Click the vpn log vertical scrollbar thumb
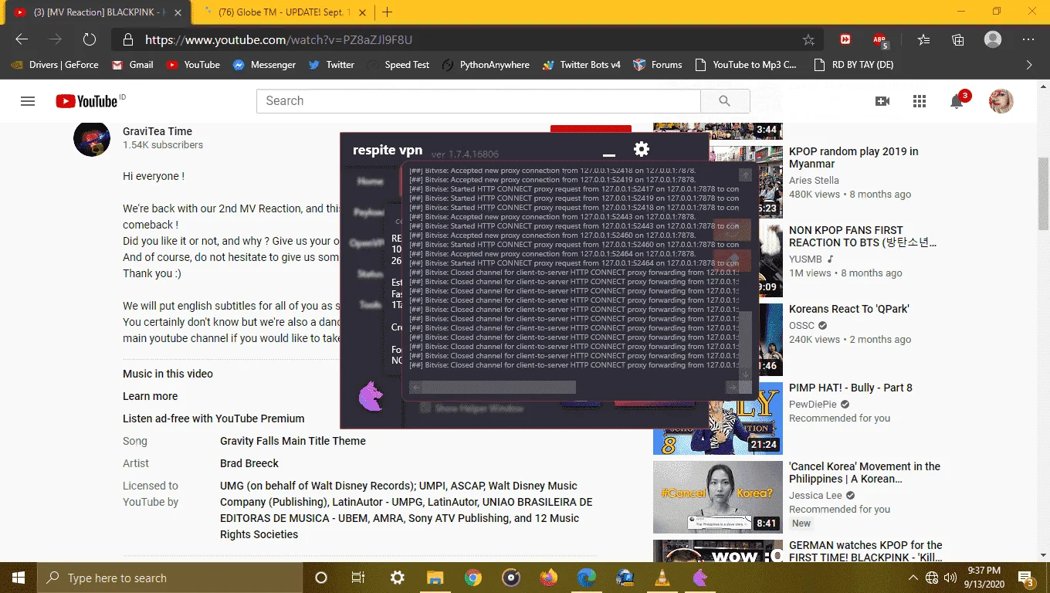This screenshot has height=593, width=1050. pyautogui.click(x=745, y=341)
